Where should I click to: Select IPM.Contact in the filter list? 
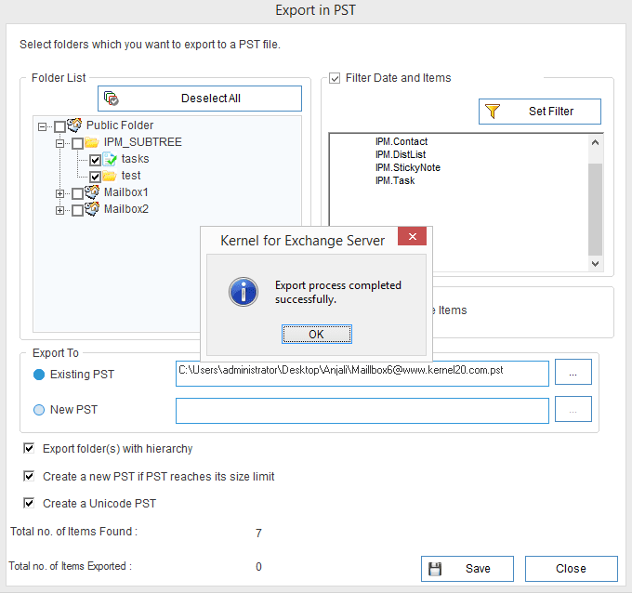(x=402, y=141)
